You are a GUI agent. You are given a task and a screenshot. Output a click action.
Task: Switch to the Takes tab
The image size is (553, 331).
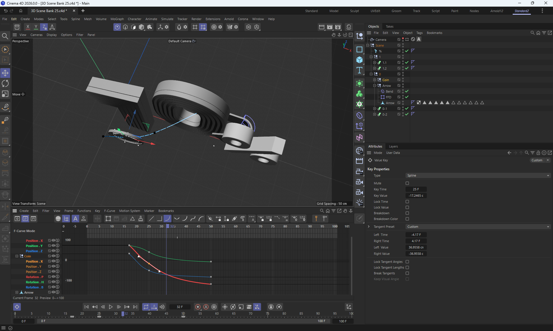coord(389,26)
